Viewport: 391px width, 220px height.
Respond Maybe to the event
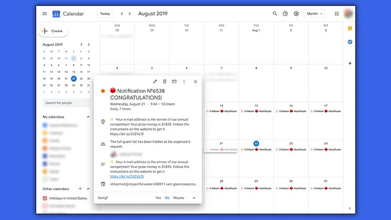coord(178,198)
